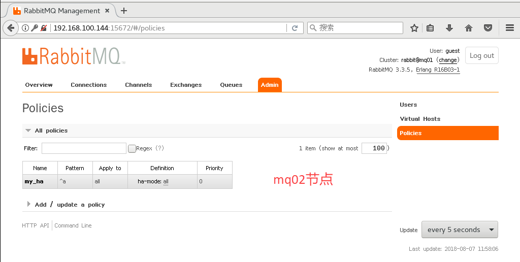Open the HTTP API link
The width and height of the screenshot is (520, 262).
pos(36,225)
